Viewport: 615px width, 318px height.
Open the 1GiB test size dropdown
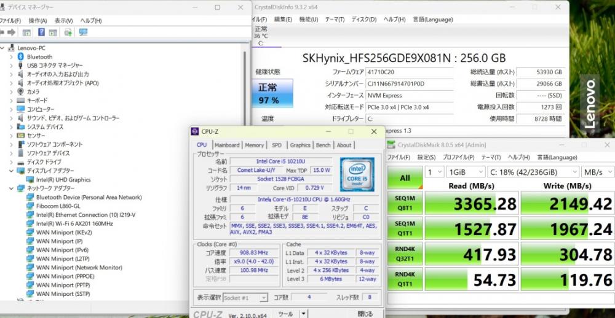[x=464, y=172]
